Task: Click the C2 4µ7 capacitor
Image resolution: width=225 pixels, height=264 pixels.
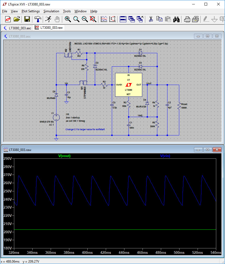Action: (167, 105)
